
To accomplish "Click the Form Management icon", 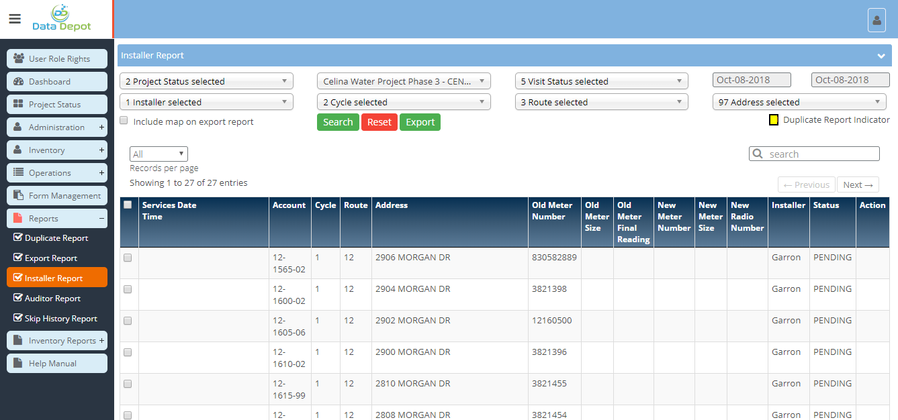I will 19,196.
